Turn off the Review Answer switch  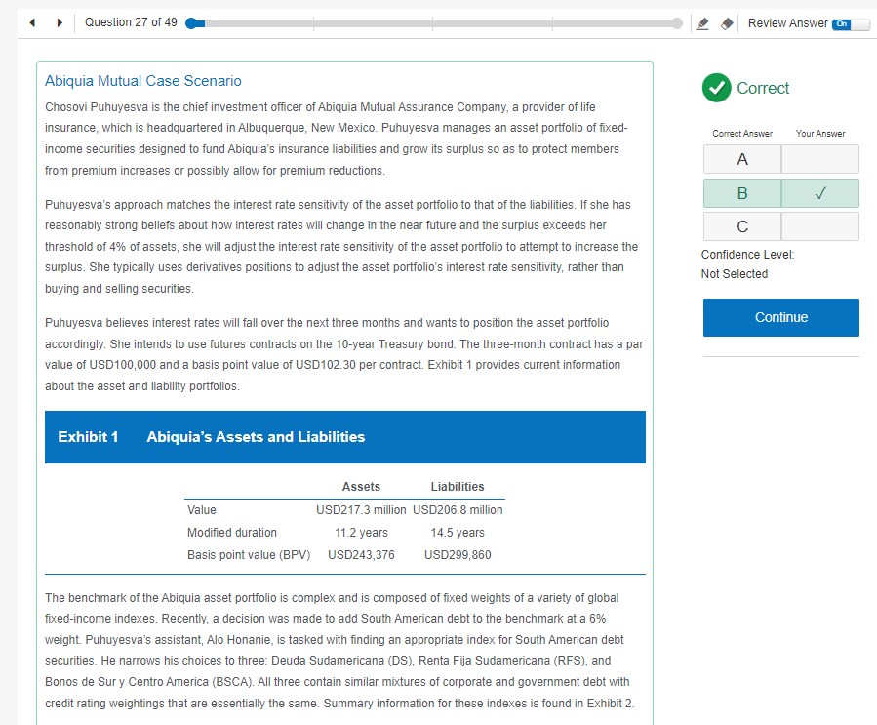pyautogui.click(x=850, y=23)
